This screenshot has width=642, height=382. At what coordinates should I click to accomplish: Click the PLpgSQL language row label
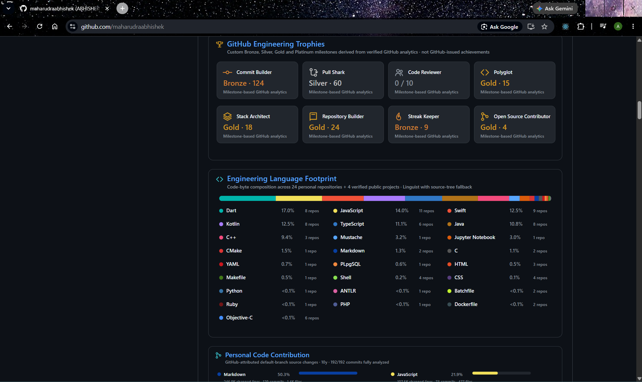click(x=350, y=264)
